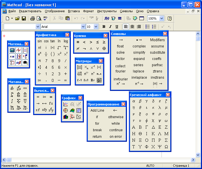This screenshot has width=202, height=169.
Task: Toggle bulleted list
Action: [148, 27]
